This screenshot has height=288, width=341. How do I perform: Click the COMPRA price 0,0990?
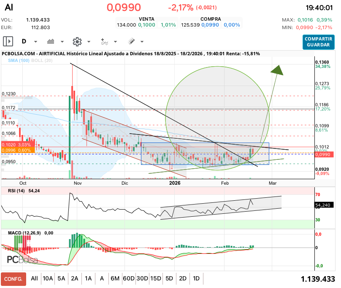210,25
